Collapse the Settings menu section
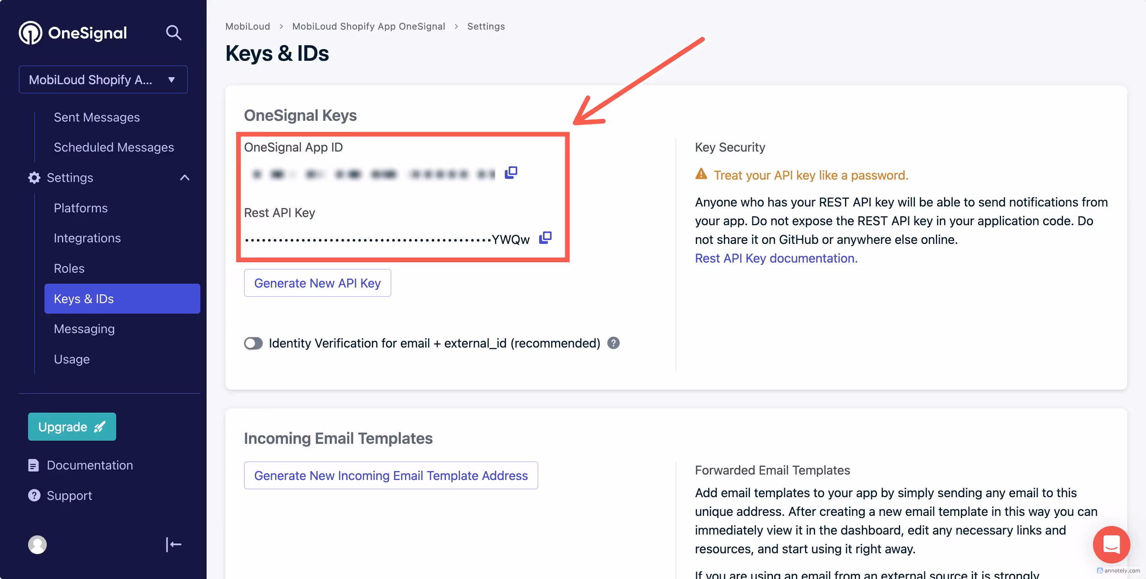The height and width of the screenshot is (579, 1146). [x=185, y=177]
